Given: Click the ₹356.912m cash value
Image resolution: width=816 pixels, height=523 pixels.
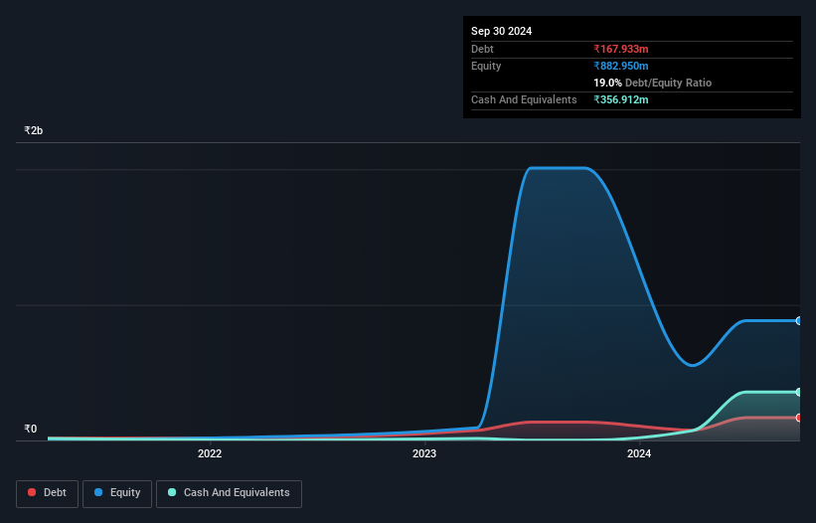Looking at the screenshot, I should click(x=621, y=99).
